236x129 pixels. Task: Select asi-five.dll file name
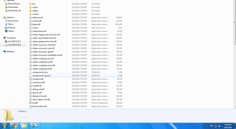point(37,21)
